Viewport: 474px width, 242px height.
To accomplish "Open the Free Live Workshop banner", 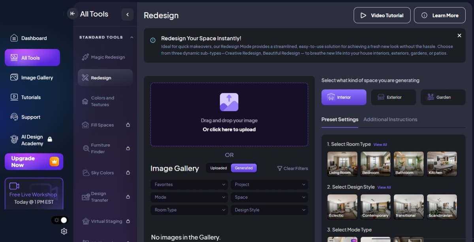I will (x=34, y=194).
